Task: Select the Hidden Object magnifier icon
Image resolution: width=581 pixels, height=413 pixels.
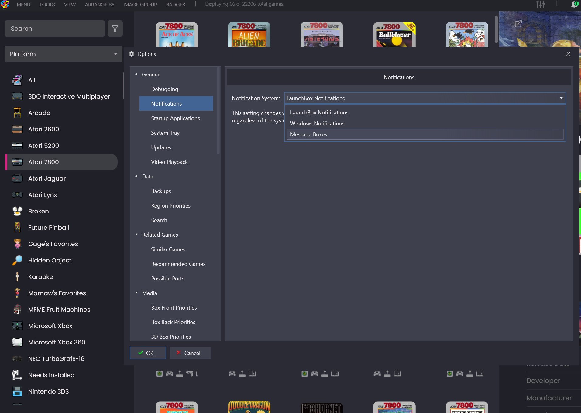Action: click(17, 260)
